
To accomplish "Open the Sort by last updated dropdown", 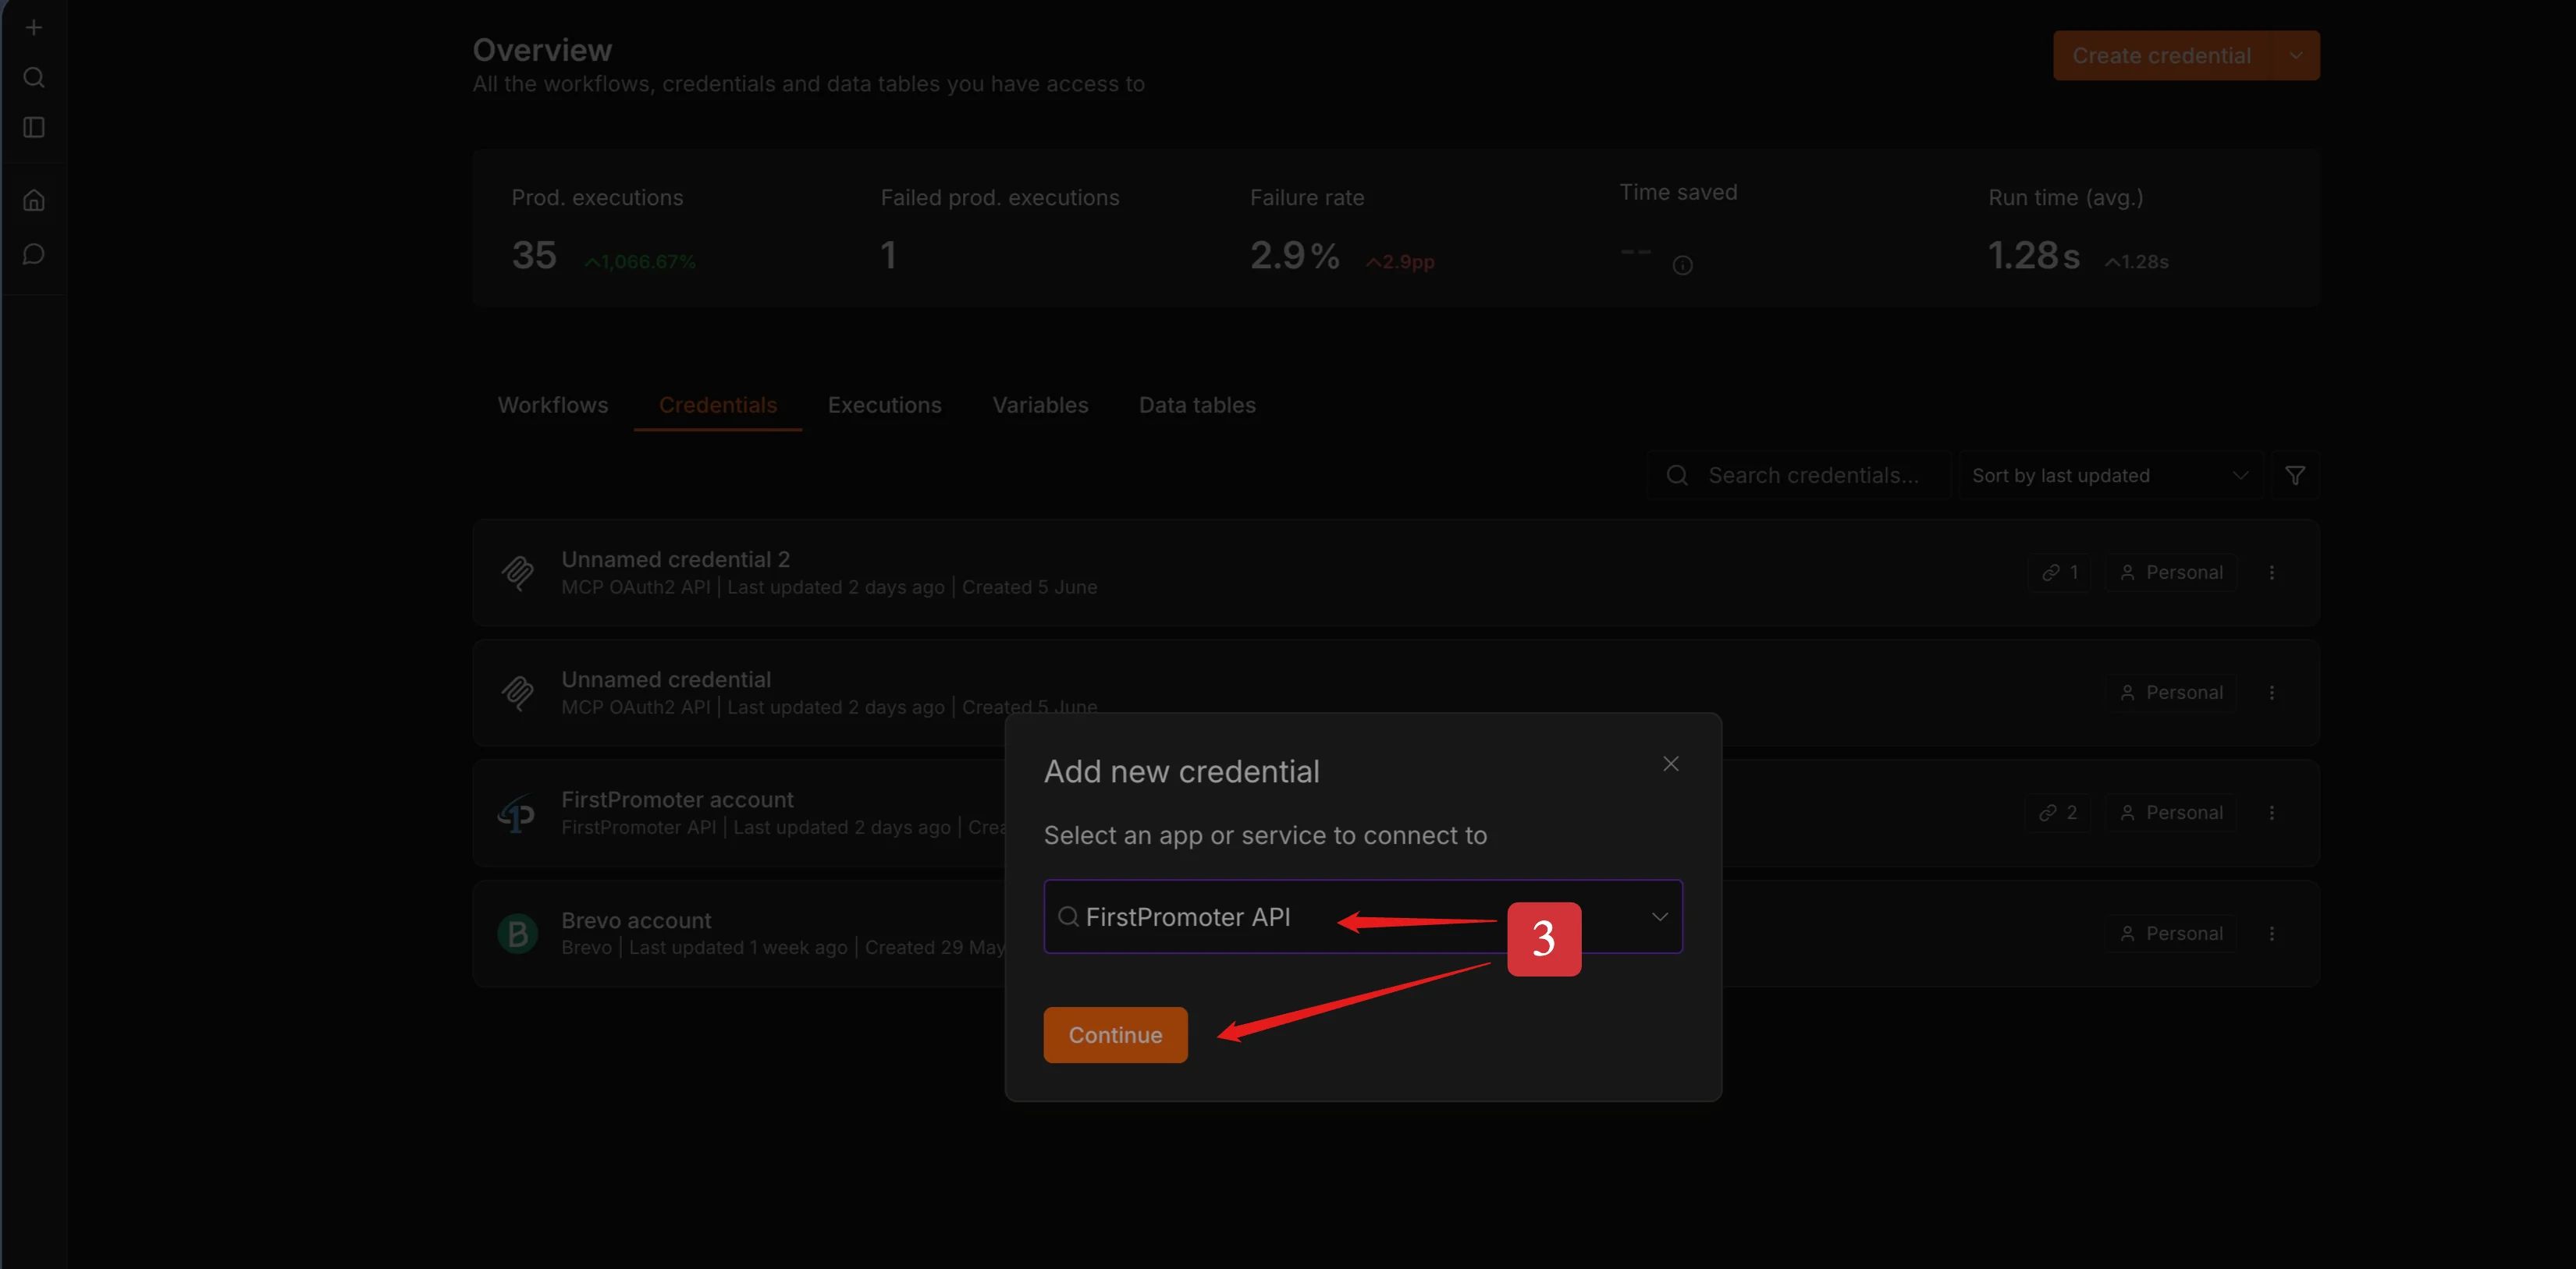I will tap(2110, 476).
